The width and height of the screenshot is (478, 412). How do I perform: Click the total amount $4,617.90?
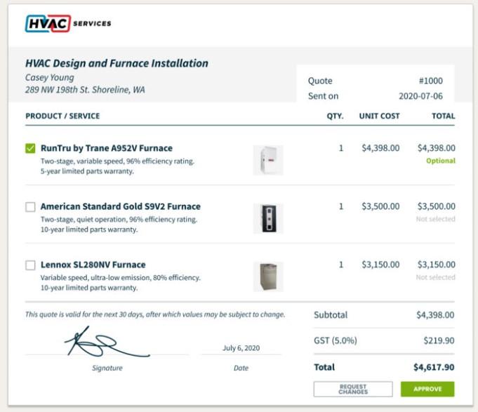point(434,367)
